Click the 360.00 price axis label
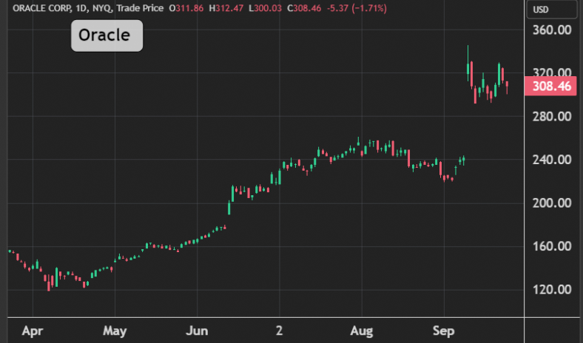Screen dimensions: 583x343 pos(552,30)
